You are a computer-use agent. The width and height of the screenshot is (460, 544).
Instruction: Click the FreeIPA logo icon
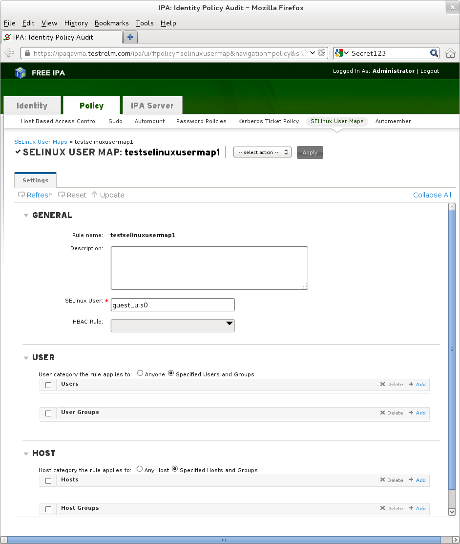[x=21, y=73]
